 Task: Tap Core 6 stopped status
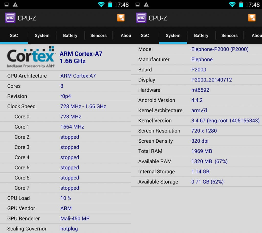70,178
